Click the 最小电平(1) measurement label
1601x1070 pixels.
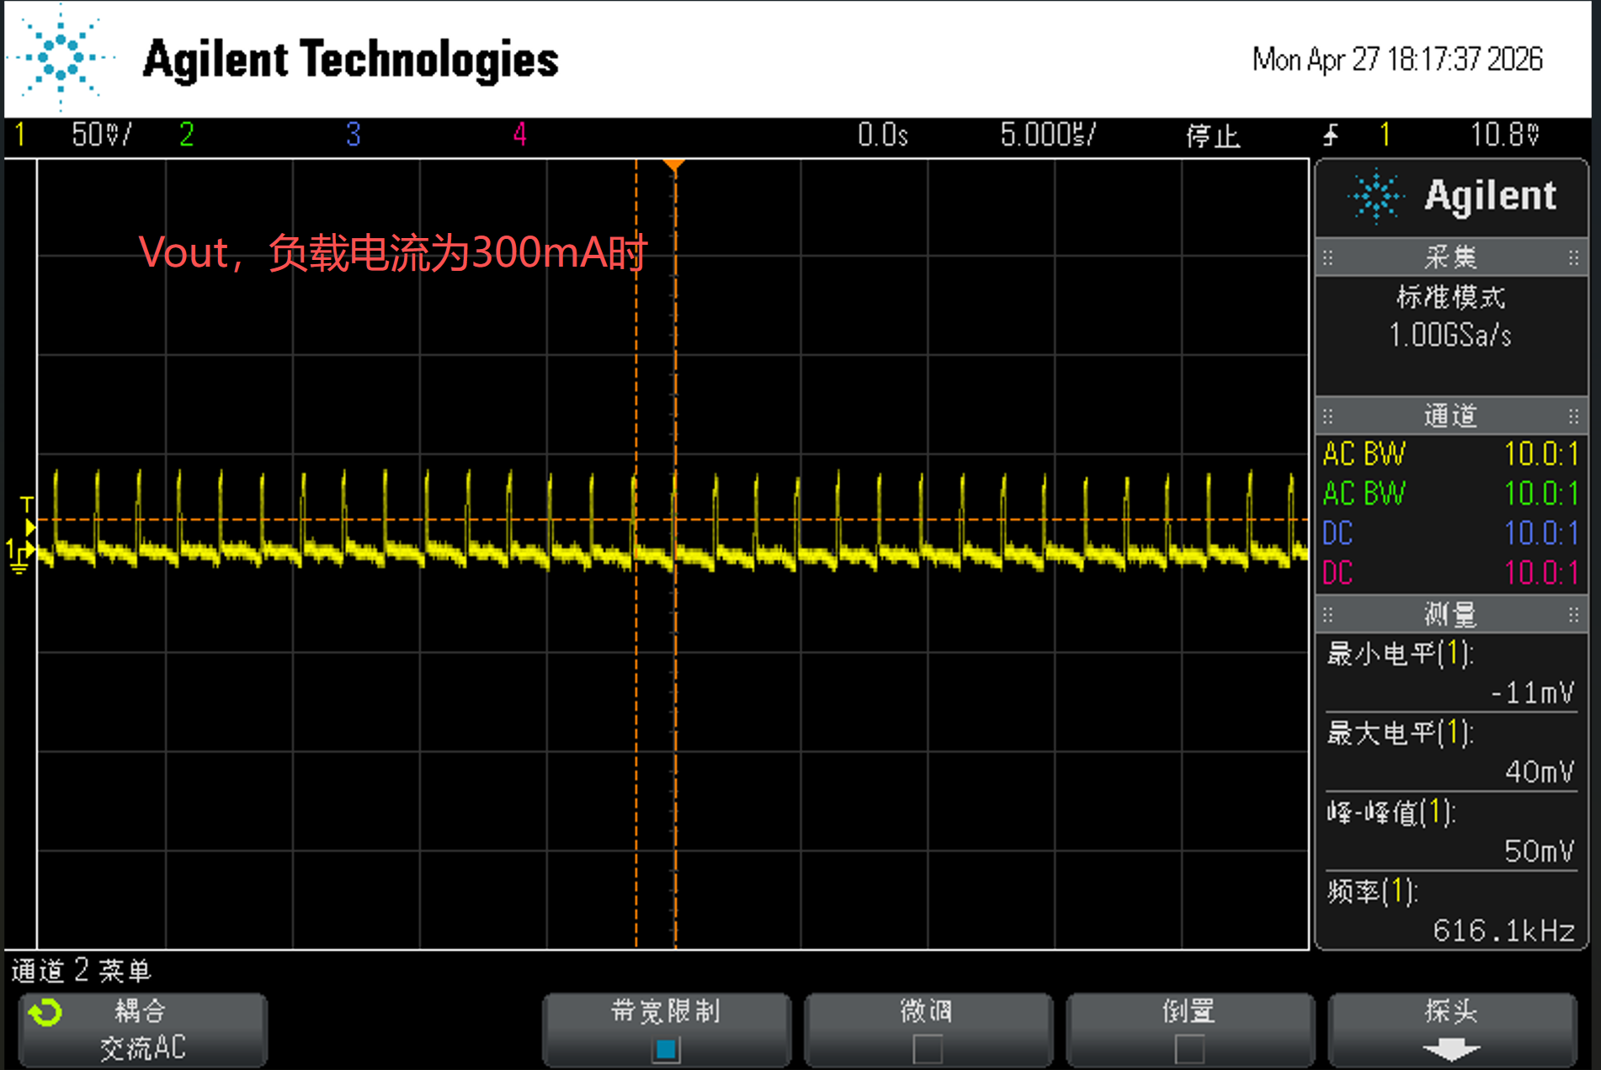1401,654
